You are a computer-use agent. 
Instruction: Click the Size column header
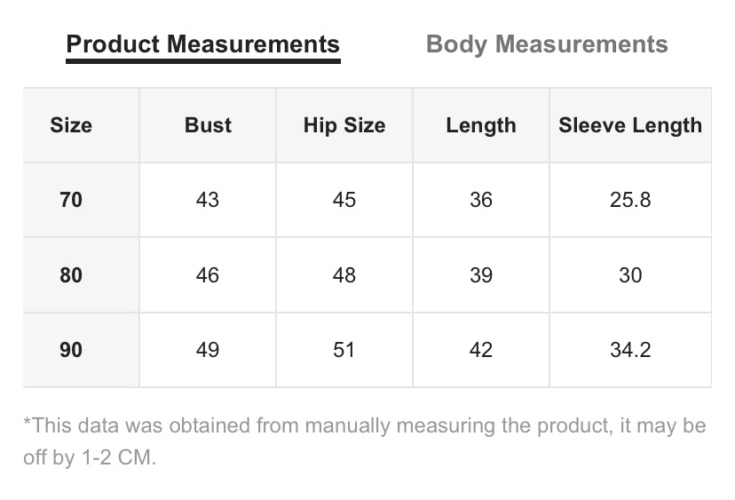71,125
